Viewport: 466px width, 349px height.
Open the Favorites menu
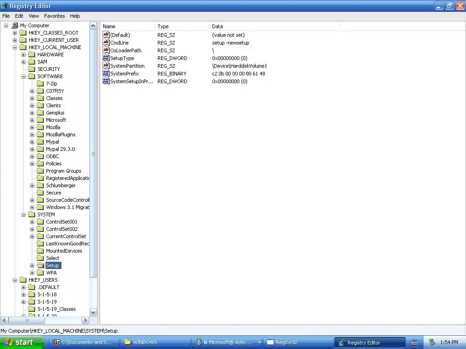[x=55, y=16]
